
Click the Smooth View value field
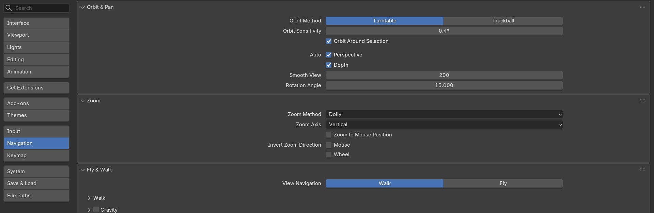point(444,75)
